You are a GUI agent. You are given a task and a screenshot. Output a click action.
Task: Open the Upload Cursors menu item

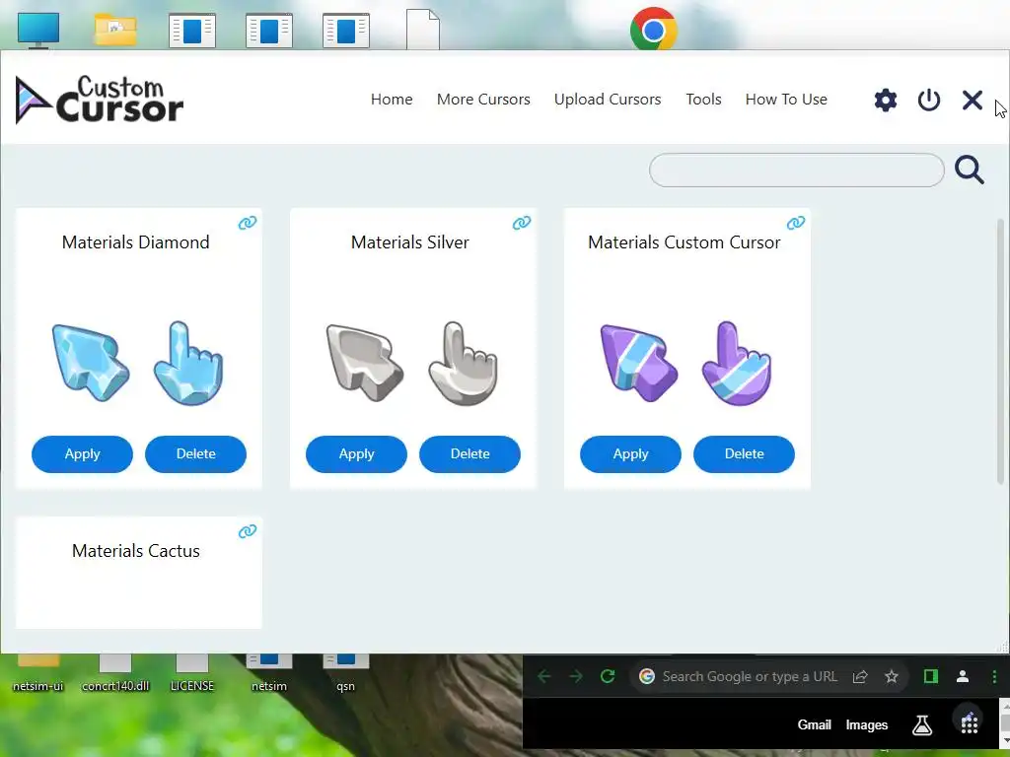pyautogui.click(x=608, y=100)
